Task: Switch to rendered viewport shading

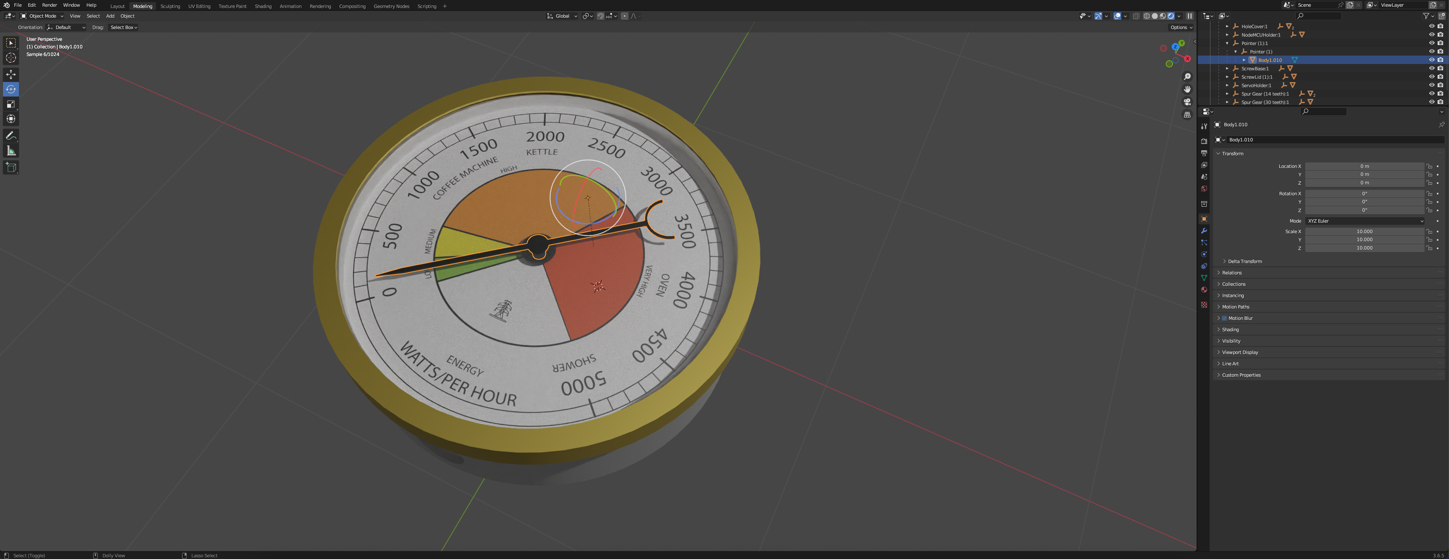Action: pos(1170,16)
